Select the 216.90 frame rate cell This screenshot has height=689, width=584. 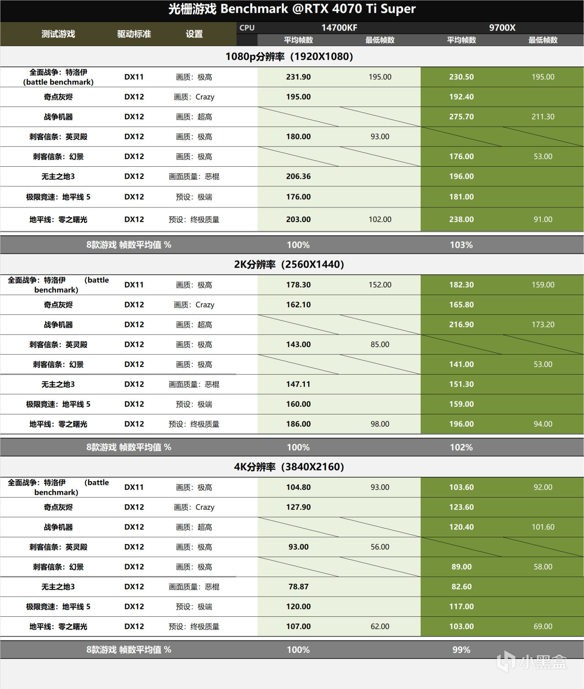(461, 325)
